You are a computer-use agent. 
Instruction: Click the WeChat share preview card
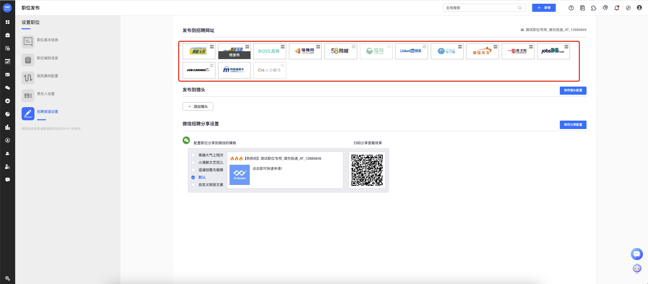[x=285, y=170]
